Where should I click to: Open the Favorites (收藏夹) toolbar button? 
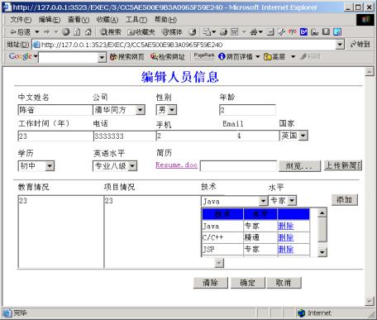tap(141, 32)
